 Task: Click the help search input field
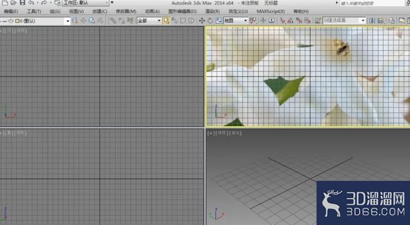coord(372,3)
